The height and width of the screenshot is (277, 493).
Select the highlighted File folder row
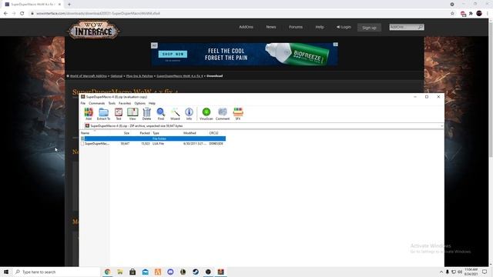click(153, 138)
